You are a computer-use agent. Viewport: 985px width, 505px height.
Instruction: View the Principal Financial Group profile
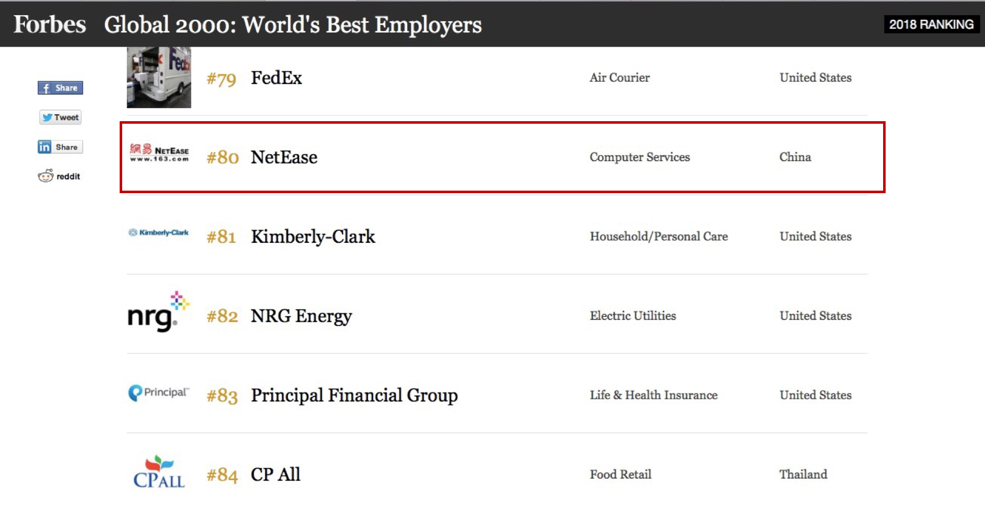click(354, 395)
